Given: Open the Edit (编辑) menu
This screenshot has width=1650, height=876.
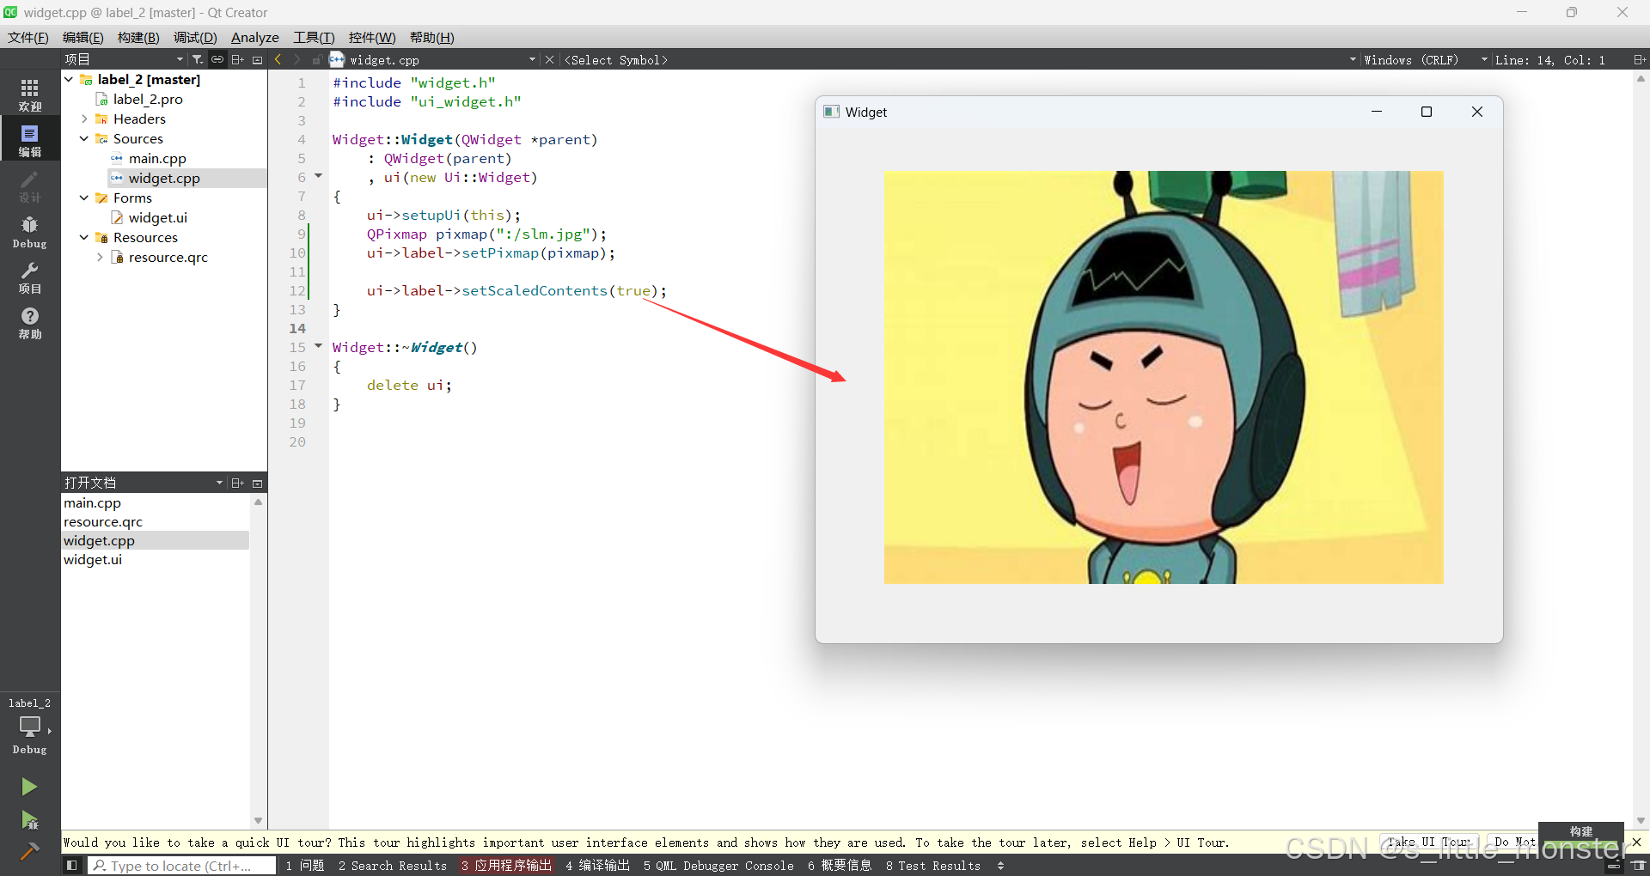Looking at the screenshot, I should coord(83,37).
